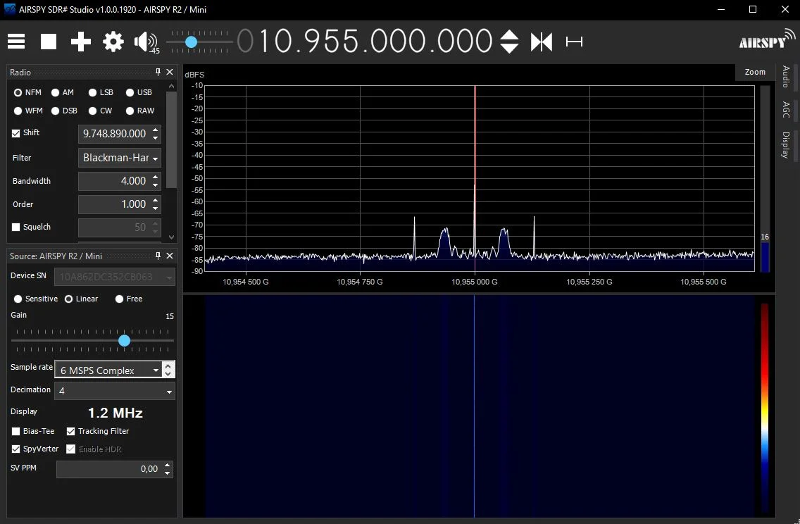Image resolution: width=800 pixels, height=524 pixels.
Task: Step the Sample rate spinner up
Action: tap(168, 366)
